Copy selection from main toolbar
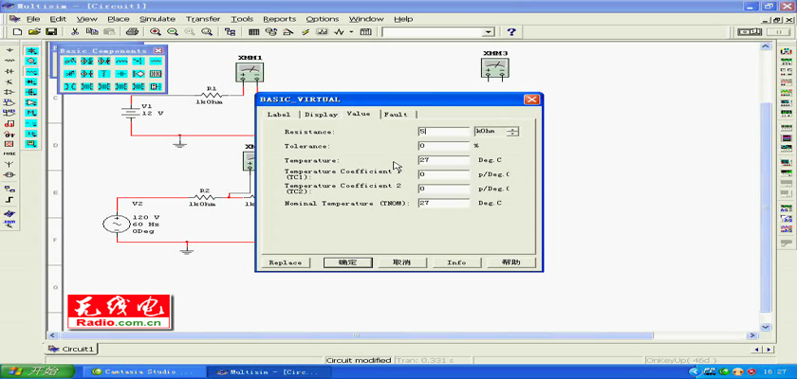Screen dimensions: 797x379 [92, 31]
